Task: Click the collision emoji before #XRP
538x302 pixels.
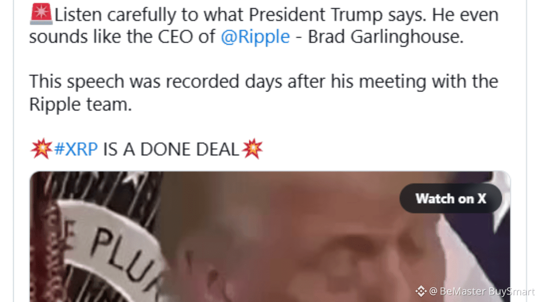Action: pyautogui.click(x=41, y=148)
